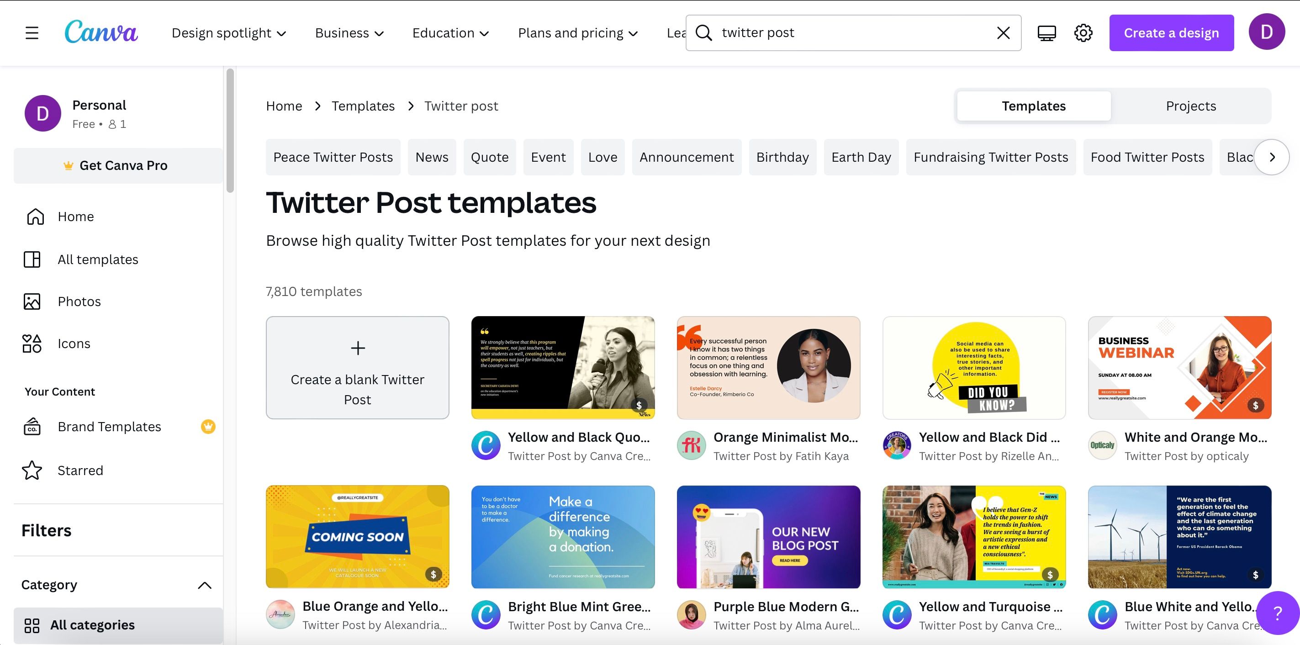This screenshot has height=645, width=1300.
Task: Switch to the Projects tab
Action: 1190,106
